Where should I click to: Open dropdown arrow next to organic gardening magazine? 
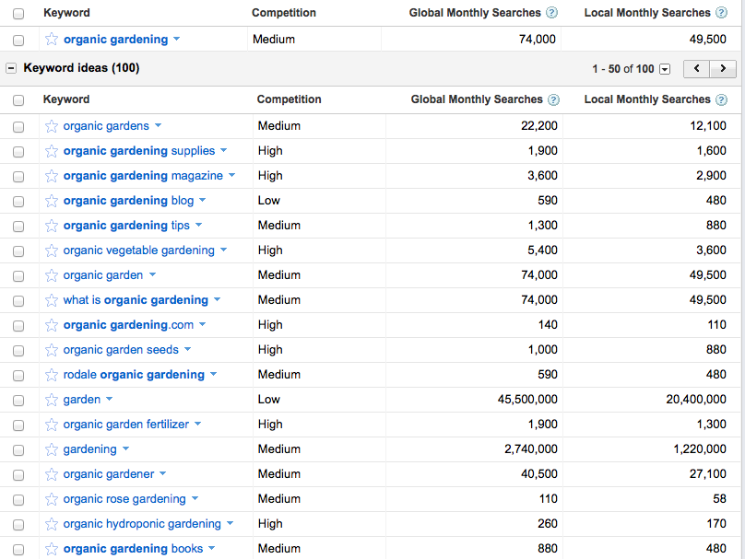(231, 175)
